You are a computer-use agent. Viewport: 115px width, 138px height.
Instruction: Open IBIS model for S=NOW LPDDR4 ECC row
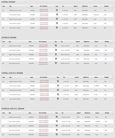(x=106, y=86)
